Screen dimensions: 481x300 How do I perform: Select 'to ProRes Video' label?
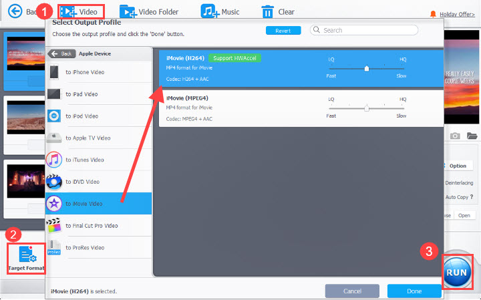(85, 247)
